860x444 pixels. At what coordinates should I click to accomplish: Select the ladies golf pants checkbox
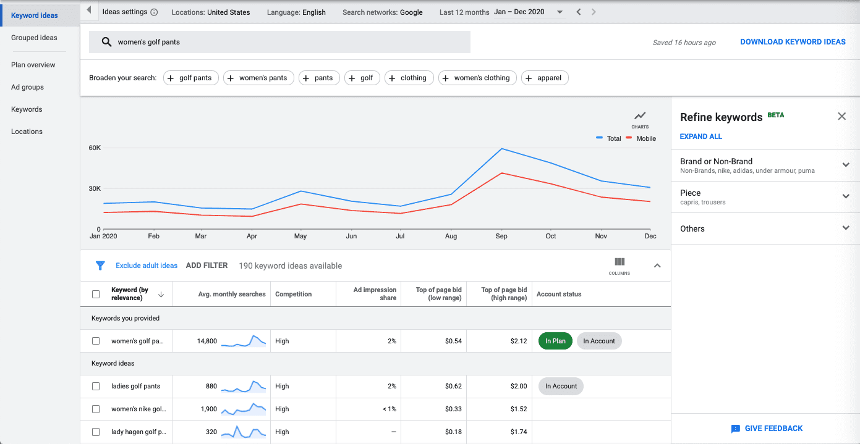96,386
